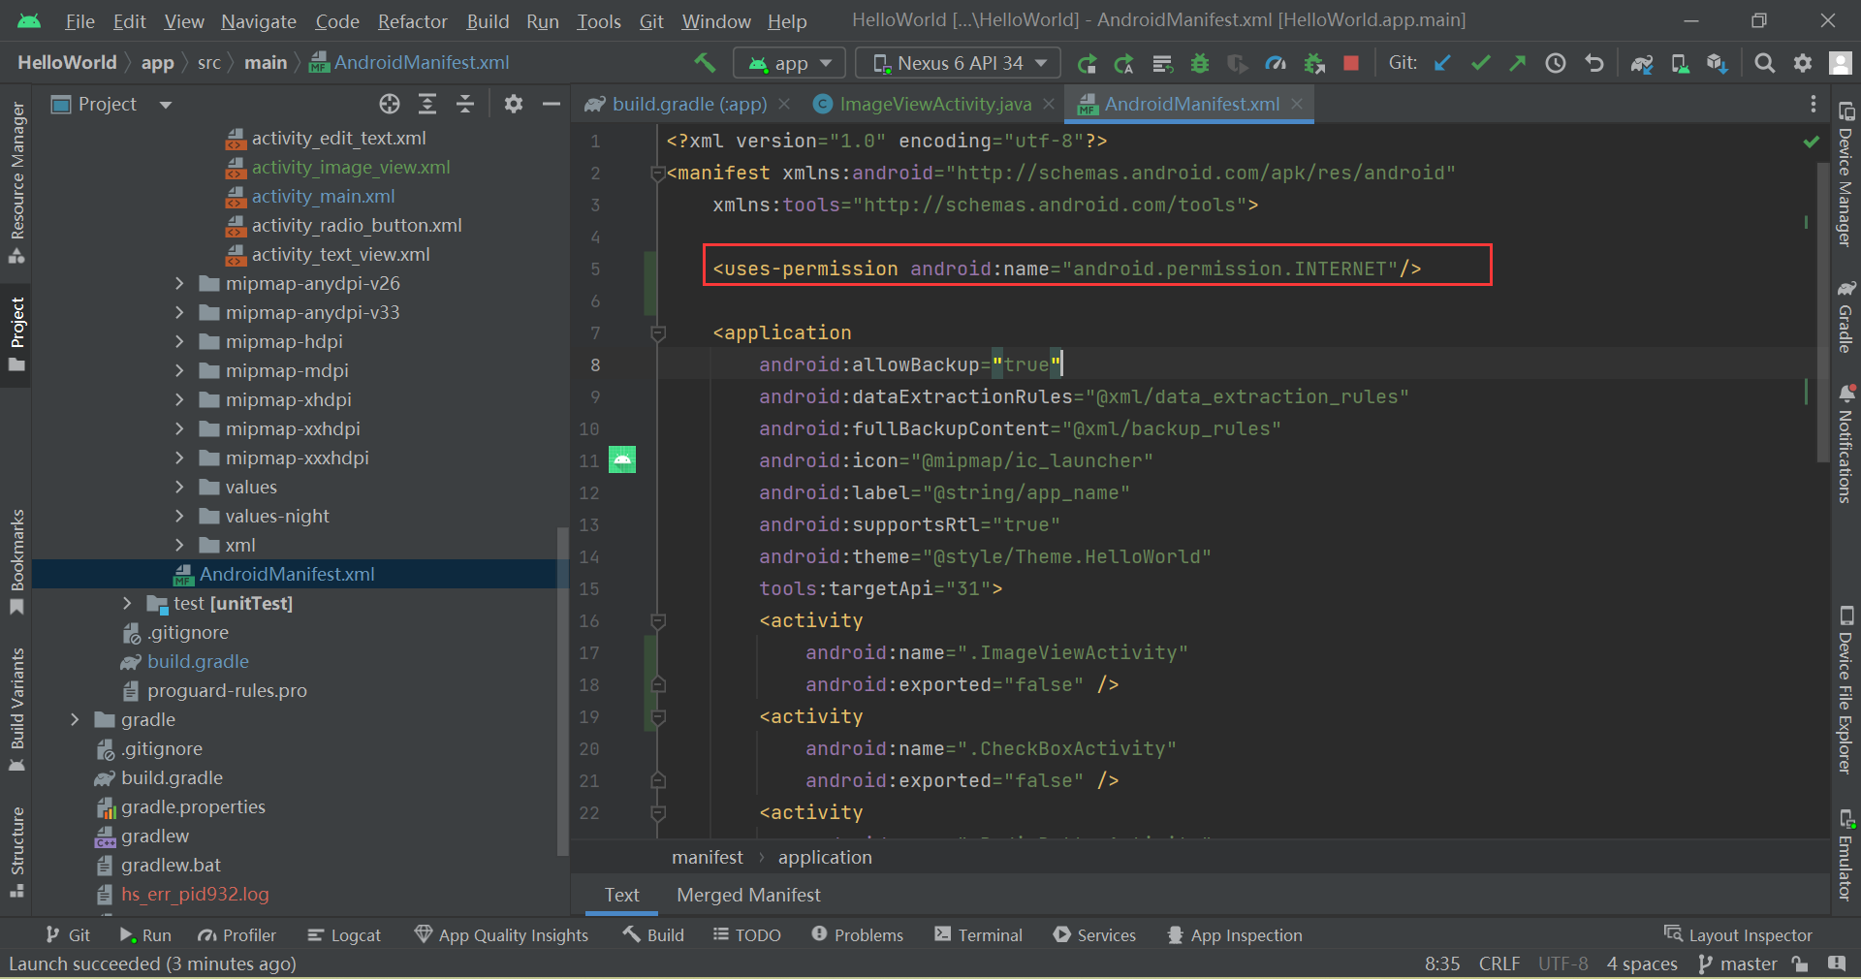Open the Build Variants side panel
This screenshot has width=1861, height=979.
point(16,709)
